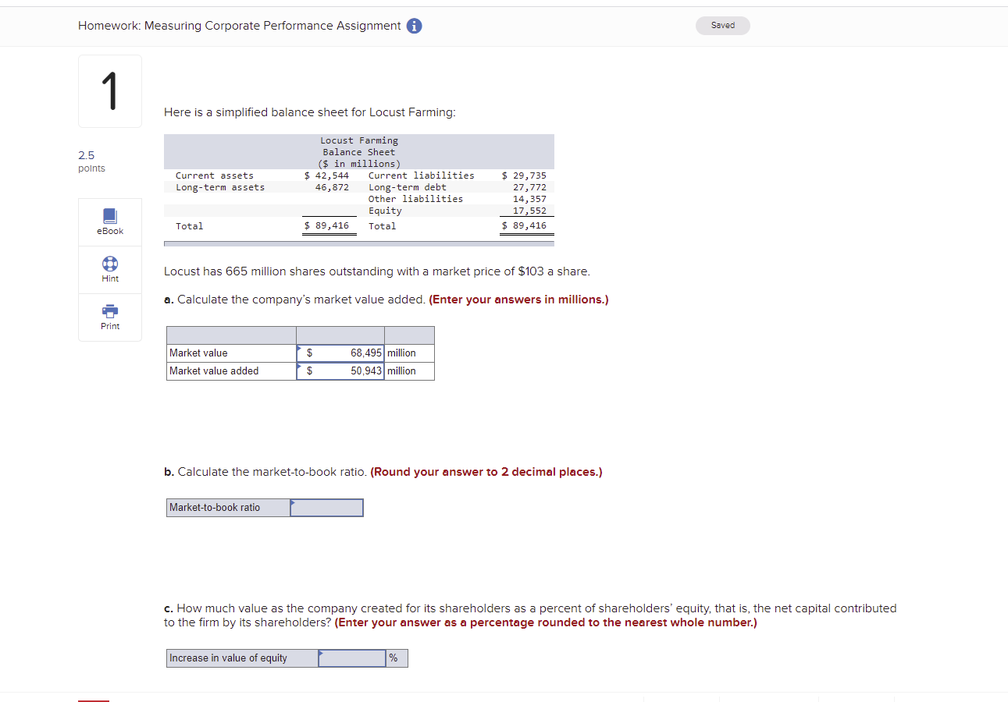Click the blue corner marker on Market value added
Screen dimensions: 1008x702
tap(300, 367)
